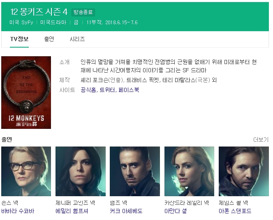Open 커크 아세베도 actor photo
The width and height of the screenshot is (273, 220).
135,171
